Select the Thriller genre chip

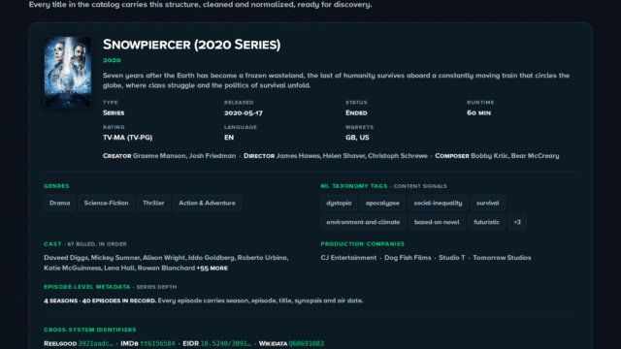pyautogui.click(x=153, y=203)
